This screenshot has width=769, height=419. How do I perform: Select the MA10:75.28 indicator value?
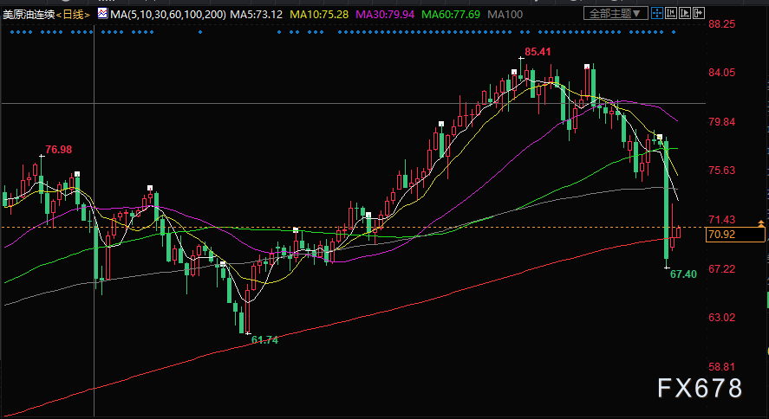tap(319, 14)
